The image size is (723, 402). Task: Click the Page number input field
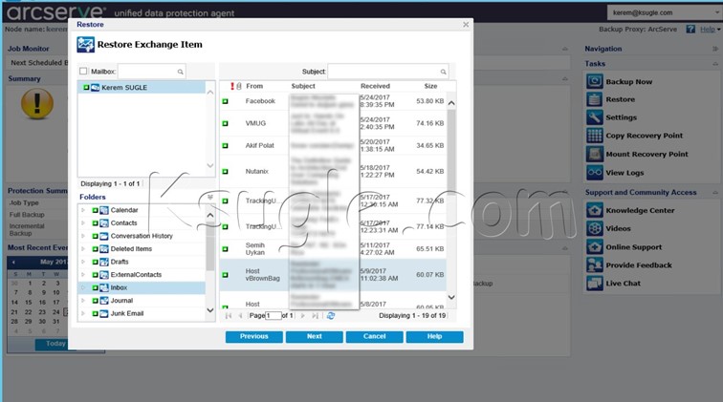274,316
